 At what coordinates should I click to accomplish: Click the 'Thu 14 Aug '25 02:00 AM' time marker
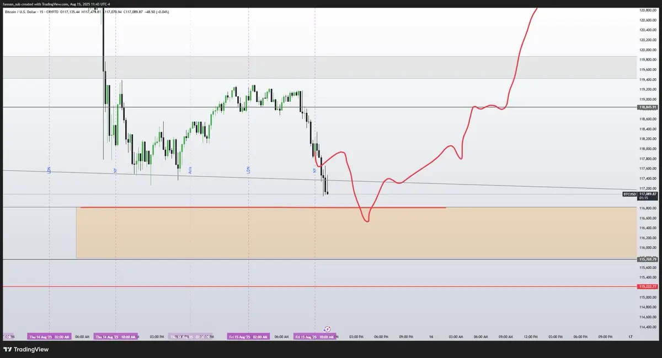49,336
